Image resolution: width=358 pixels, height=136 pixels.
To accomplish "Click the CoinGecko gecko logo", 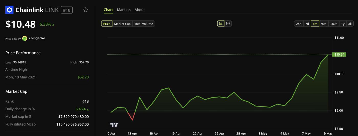I will pos(25,38).
